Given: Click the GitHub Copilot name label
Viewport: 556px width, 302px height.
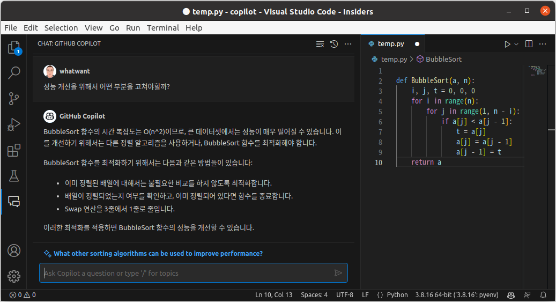Looking at the screenshot, I should pyautogui.click(x=82, y=116).
